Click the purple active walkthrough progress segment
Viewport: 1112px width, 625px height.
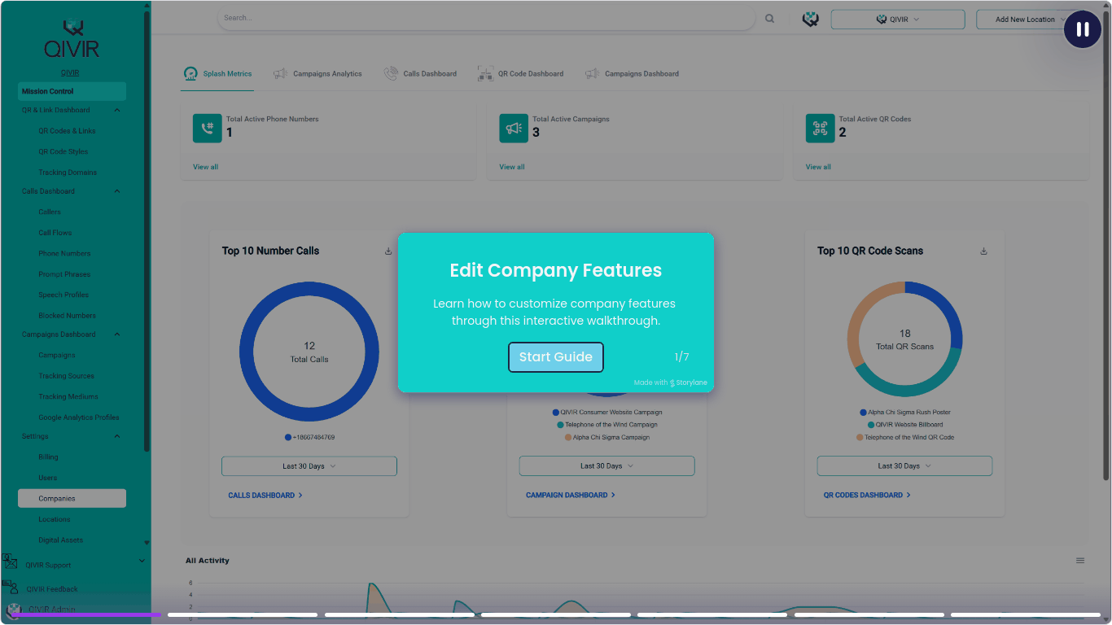(x=87, y=615)
